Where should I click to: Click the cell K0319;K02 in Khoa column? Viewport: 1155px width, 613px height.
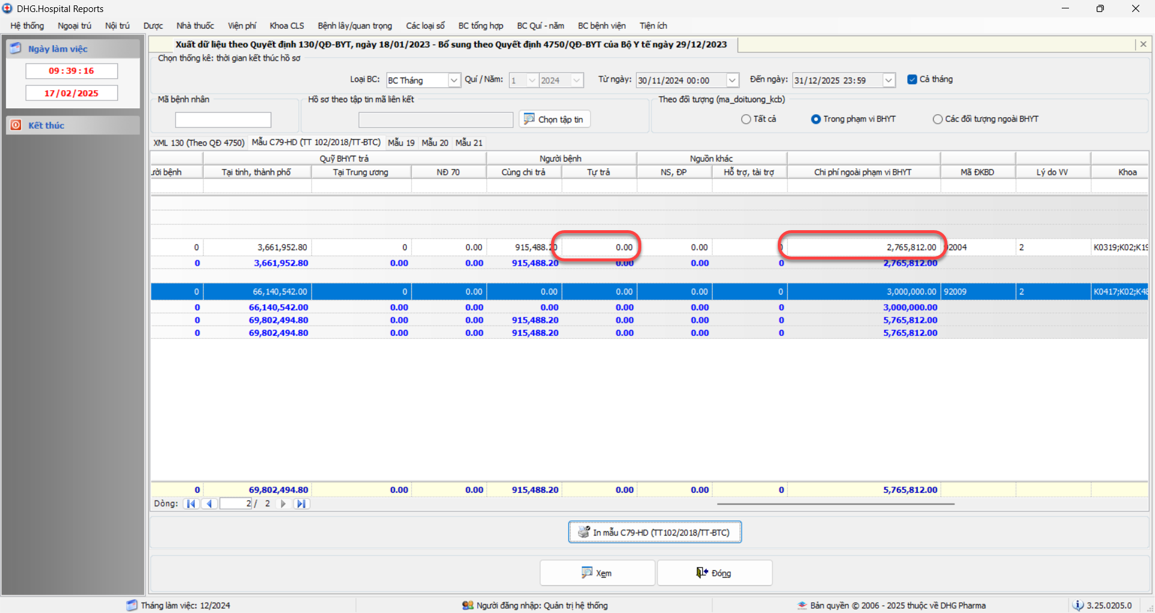(1120, 247)
